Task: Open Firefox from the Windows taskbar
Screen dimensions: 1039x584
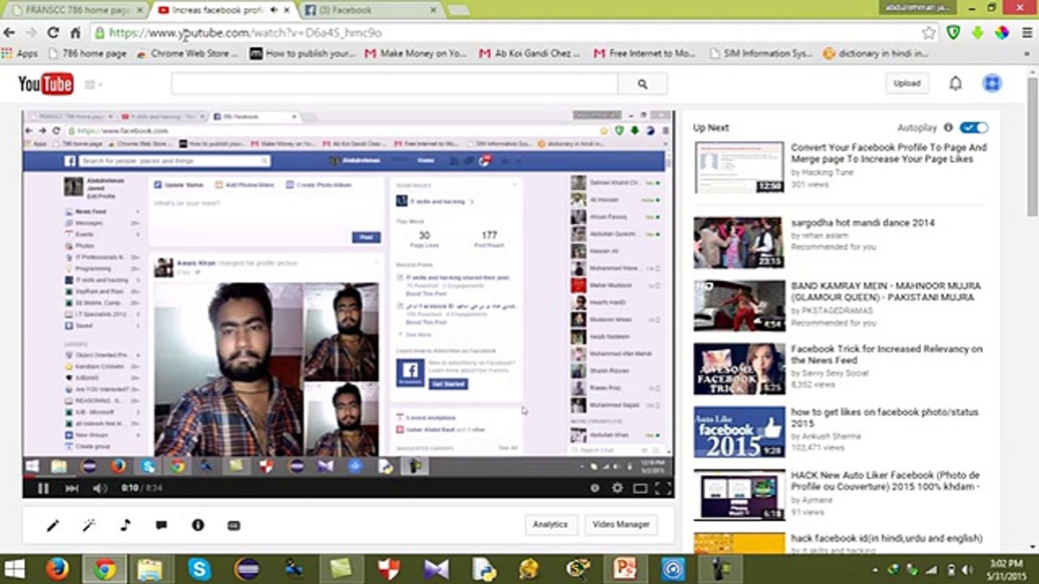Action: (x=57, y=569)
